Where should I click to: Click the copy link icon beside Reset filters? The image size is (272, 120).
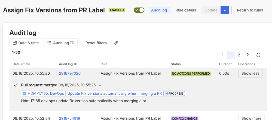point(116,43)
